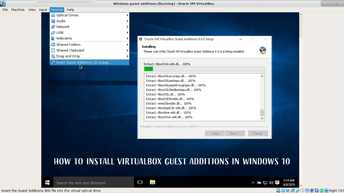Click the network adapters indicator in status bar
Viewport: 344px width, 193px height.
(293, 191)
